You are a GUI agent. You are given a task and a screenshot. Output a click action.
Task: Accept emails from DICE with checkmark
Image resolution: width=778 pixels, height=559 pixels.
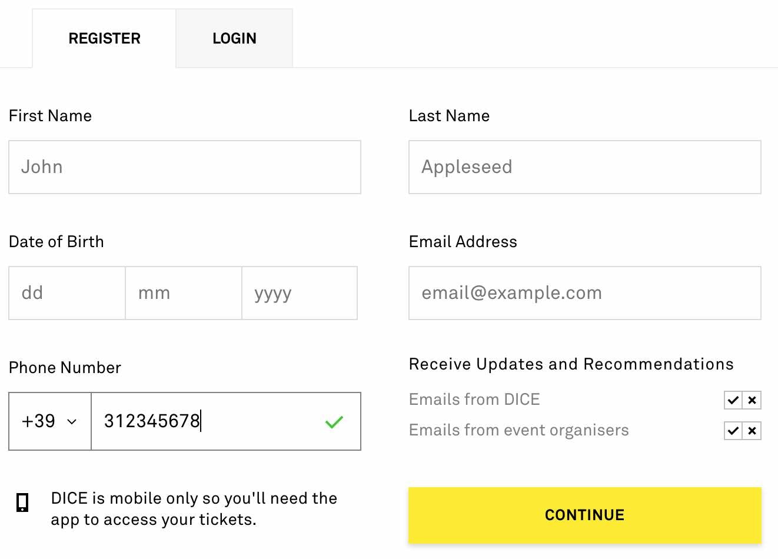tap(733, 400)
